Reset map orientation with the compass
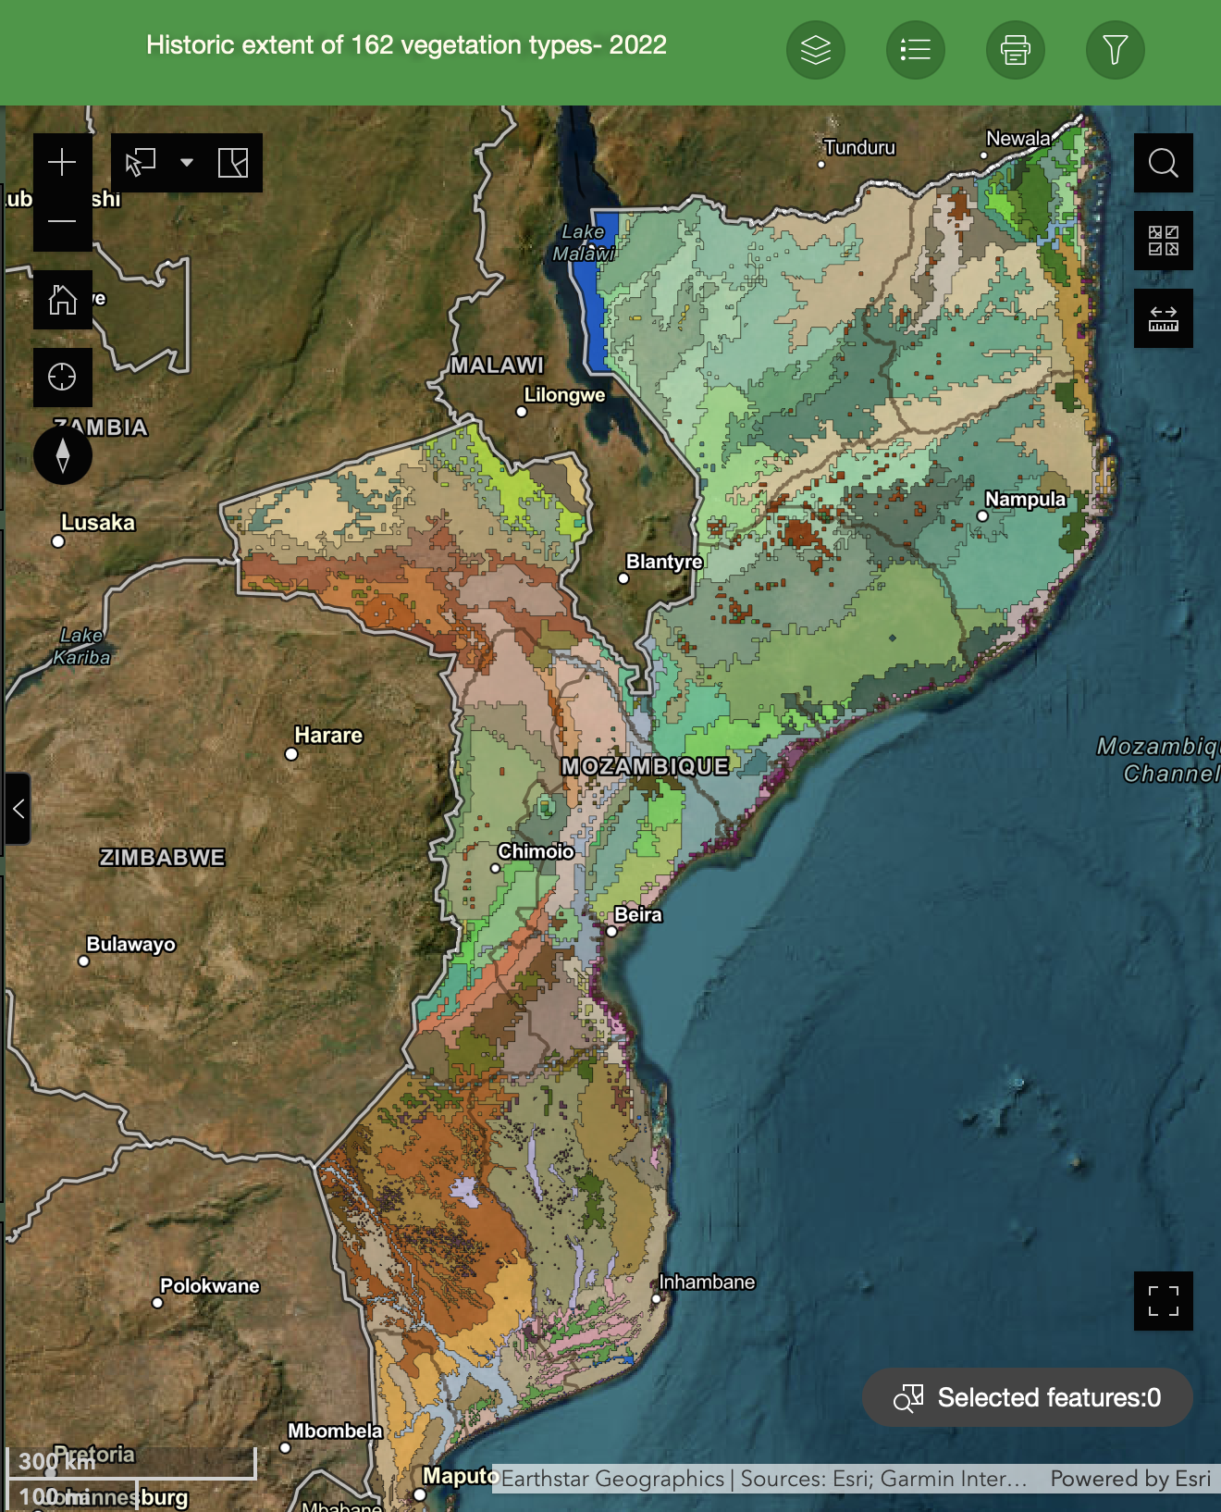Screen dimensions: 1221x1512 [x=62, y=455]
